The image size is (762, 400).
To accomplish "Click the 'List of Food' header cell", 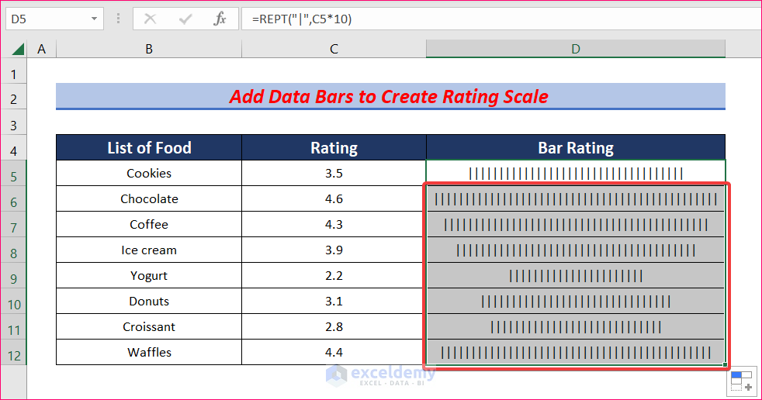I will [x=149, y=147].
